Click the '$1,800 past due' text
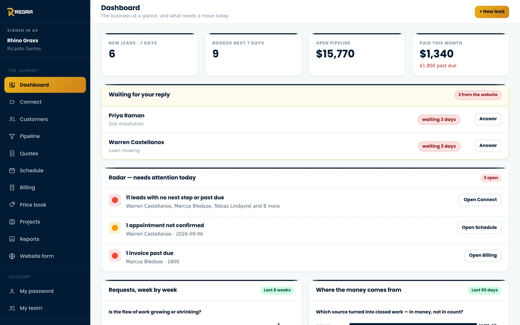 pos(438,66)
